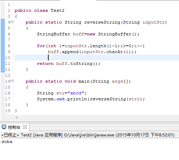Click buff.toString() on line 11
Screen dimensions: 179x160
pos(77,64)
